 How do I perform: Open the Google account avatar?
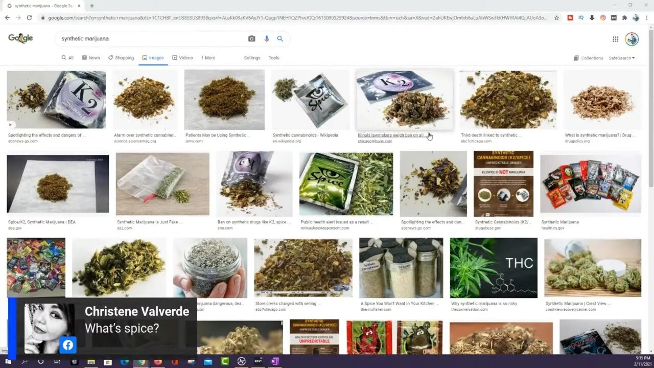pyautogui.click(x=632, y=39)
